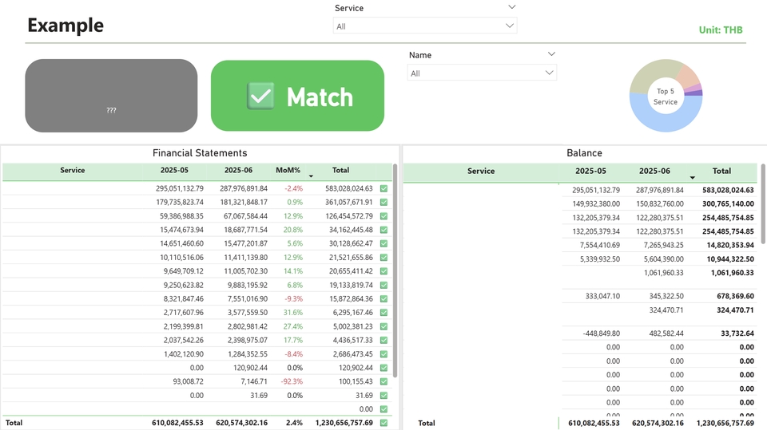Click the Total column header in the Balance table
This screenshot has width=767, height=430.
coord(721,171)
